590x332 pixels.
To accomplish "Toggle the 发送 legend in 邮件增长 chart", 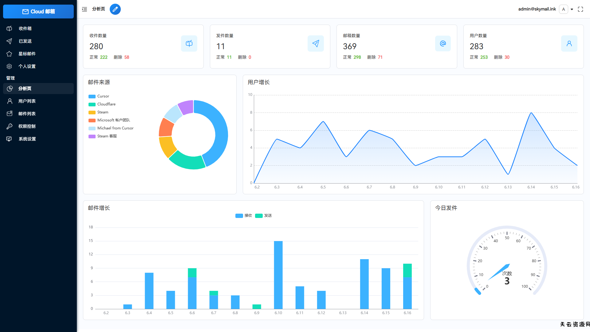I will (263, 215).
